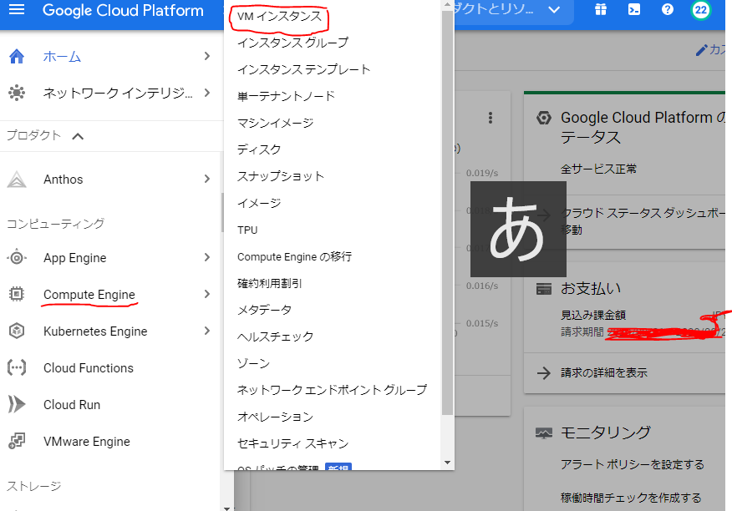
Task: Select VM インスタンス from submenu
Action: [x=280, y=17]
